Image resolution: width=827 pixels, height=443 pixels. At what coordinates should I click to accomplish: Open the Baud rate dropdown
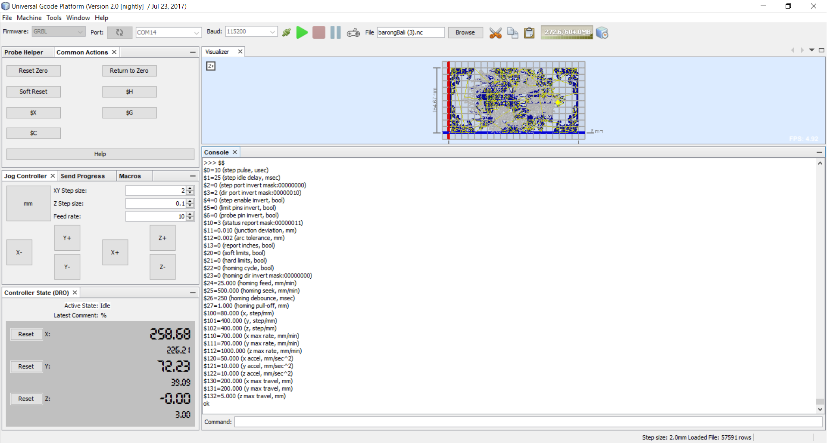251,31
